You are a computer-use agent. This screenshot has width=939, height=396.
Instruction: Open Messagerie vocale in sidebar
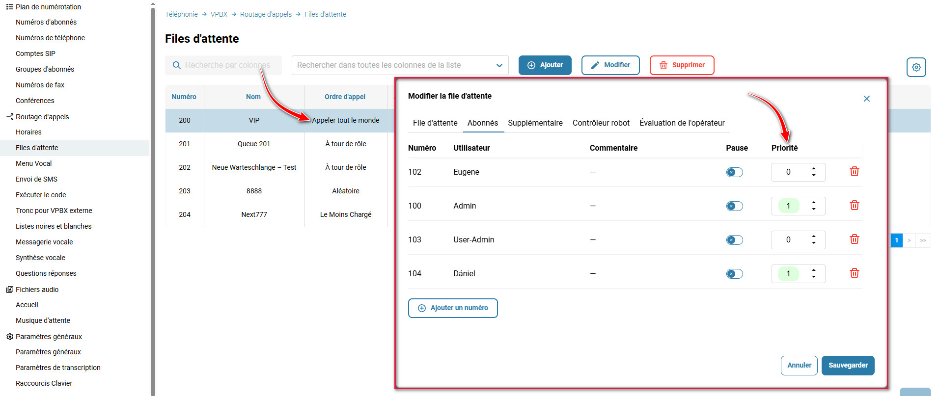pos(44,242)
